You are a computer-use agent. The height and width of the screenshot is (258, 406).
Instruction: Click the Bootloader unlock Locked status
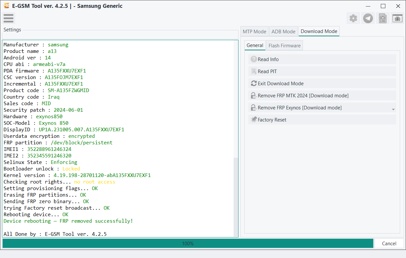point(71,169)
